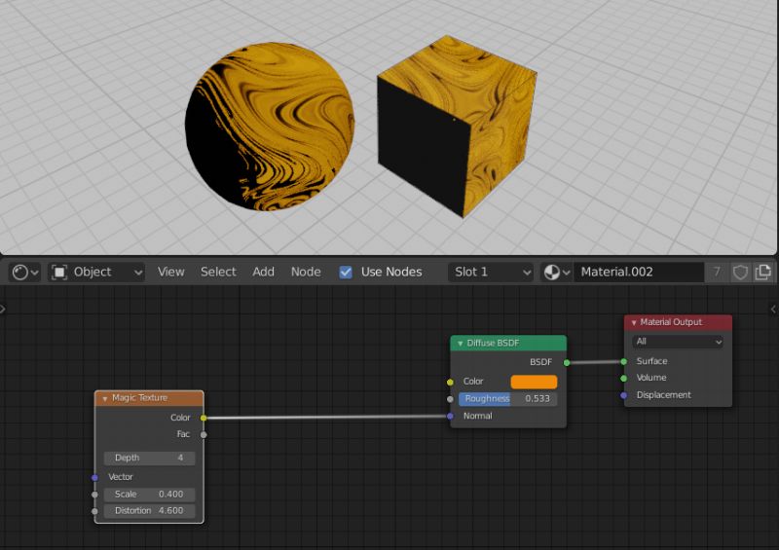Click the Diffuse BSDF output socket
Viewport: 779px width, 550px height.
tap(567, 363)
